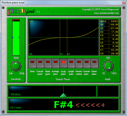This screenshot has height=116, width=127.
Task: Select the None stretch preset button
Action: pyautogui.click(x=32, y=63)
